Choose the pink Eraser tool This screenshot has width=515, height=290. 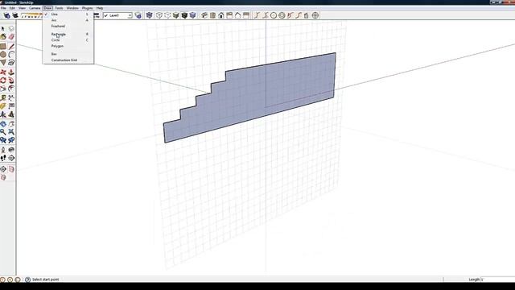click(11, 37)
